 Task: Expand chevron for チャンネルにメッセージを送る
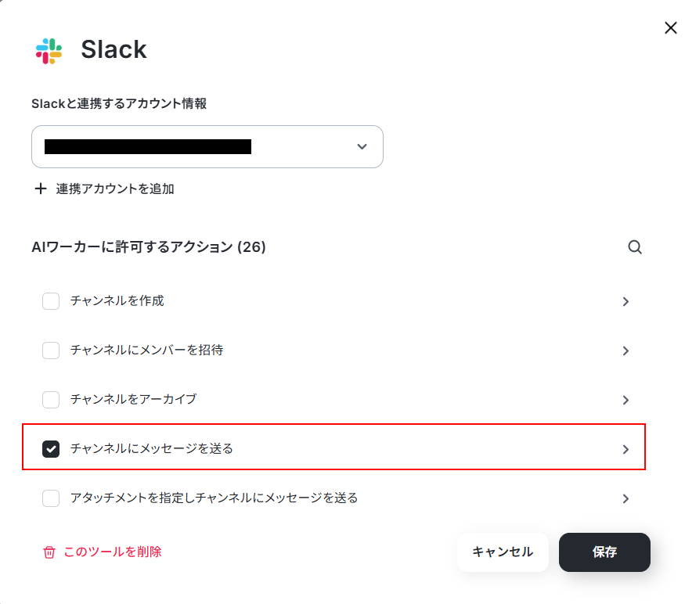(626, 449)
